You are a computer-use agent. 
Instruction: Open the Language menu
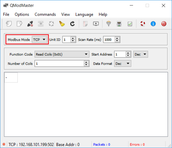tap(84, 14)
